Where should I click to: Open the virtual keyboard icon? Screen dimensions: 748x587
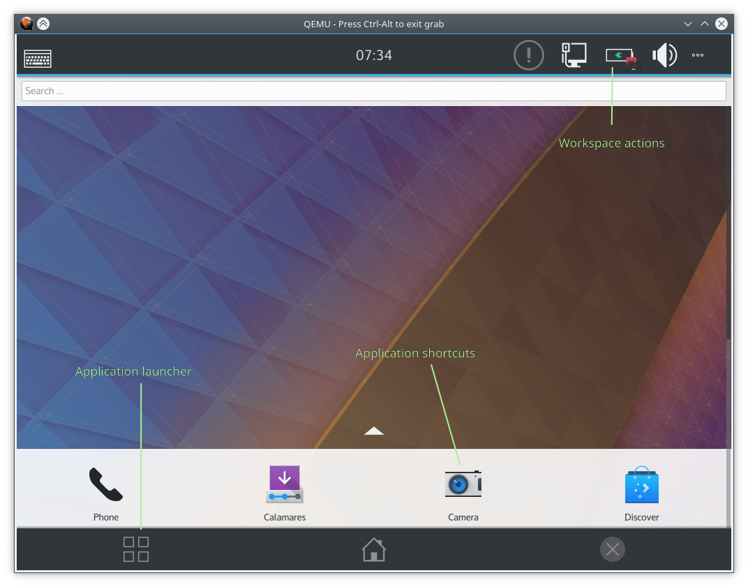pos(38,59)
